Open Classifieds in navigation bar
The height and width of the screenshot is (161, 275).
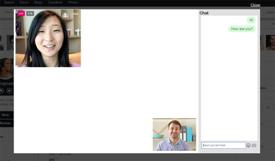[x=55, y=2]
